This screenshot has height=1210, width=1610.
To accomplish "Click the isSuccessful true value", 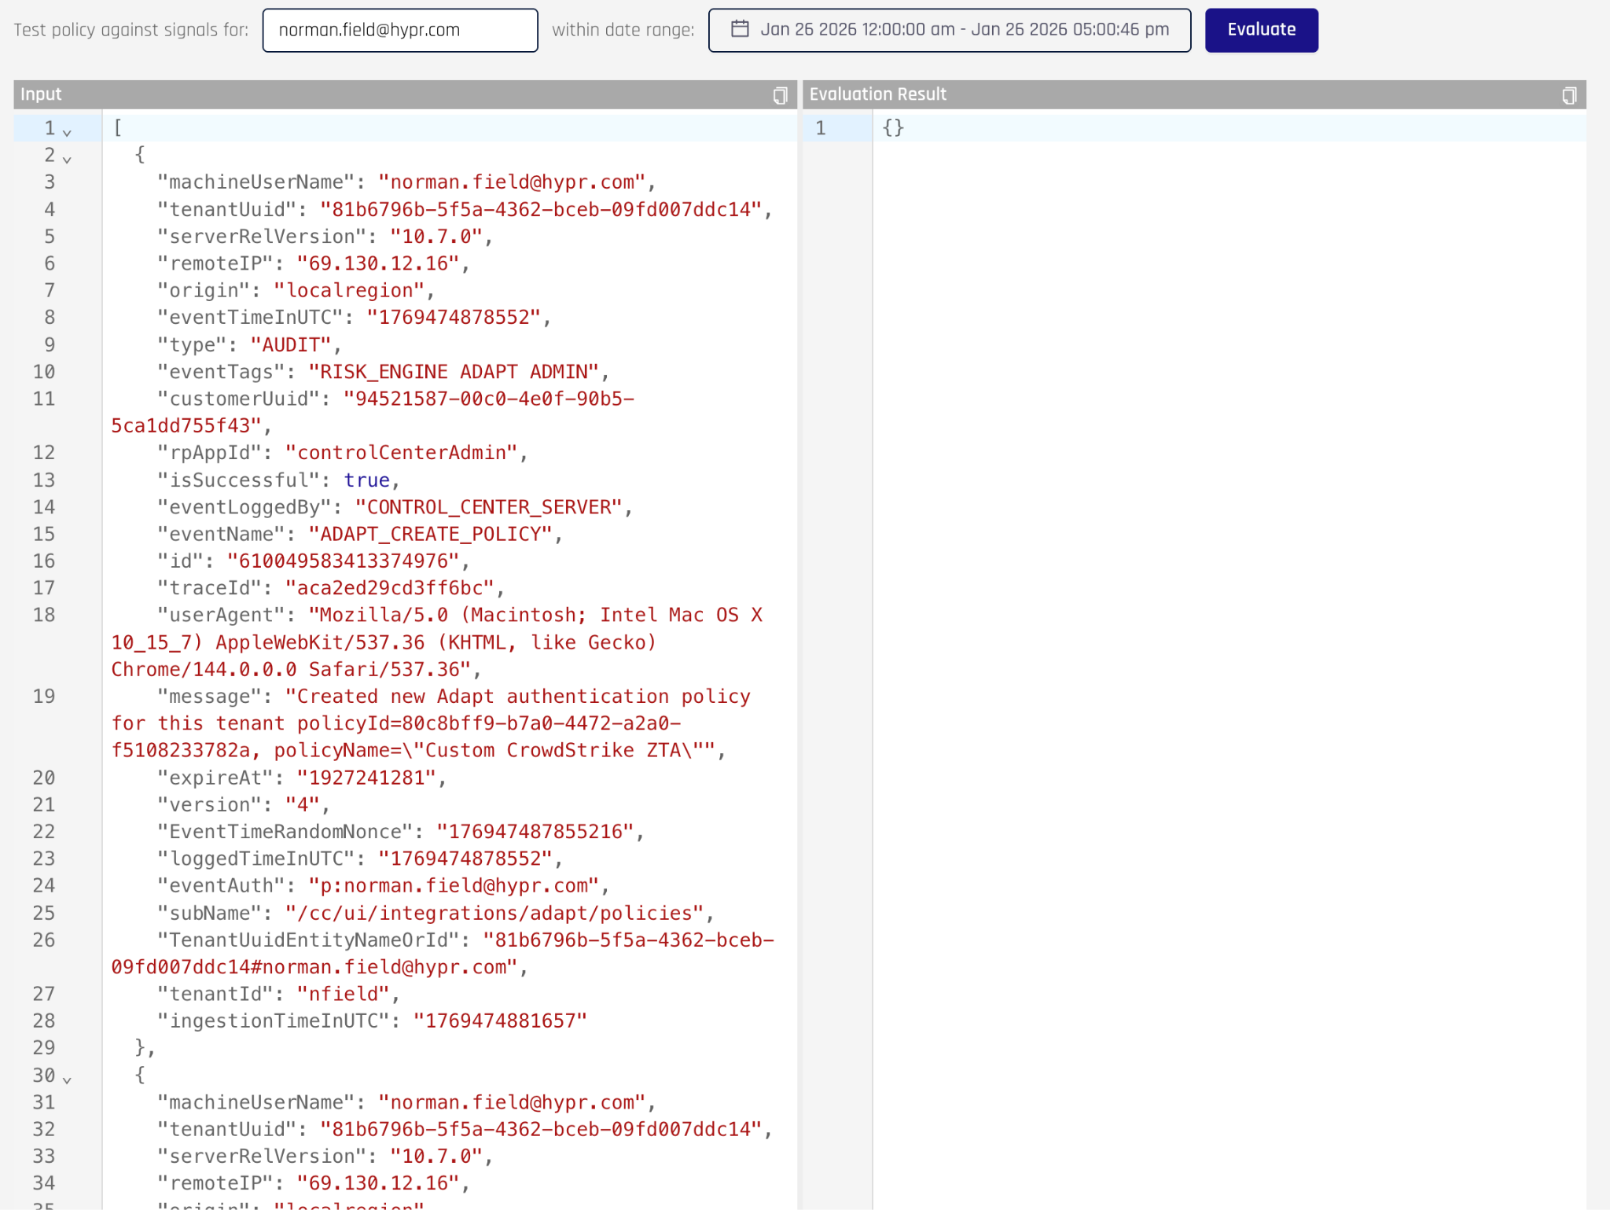I will pyautogui.click(x=366, y=480).
